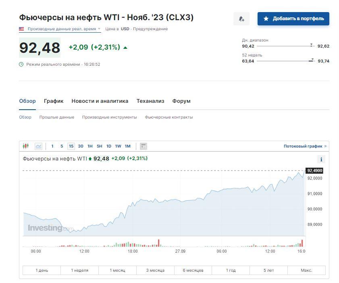Click 'Добавить в портфель' button
This screenshot has height=283, width=339.
[293, 19]
